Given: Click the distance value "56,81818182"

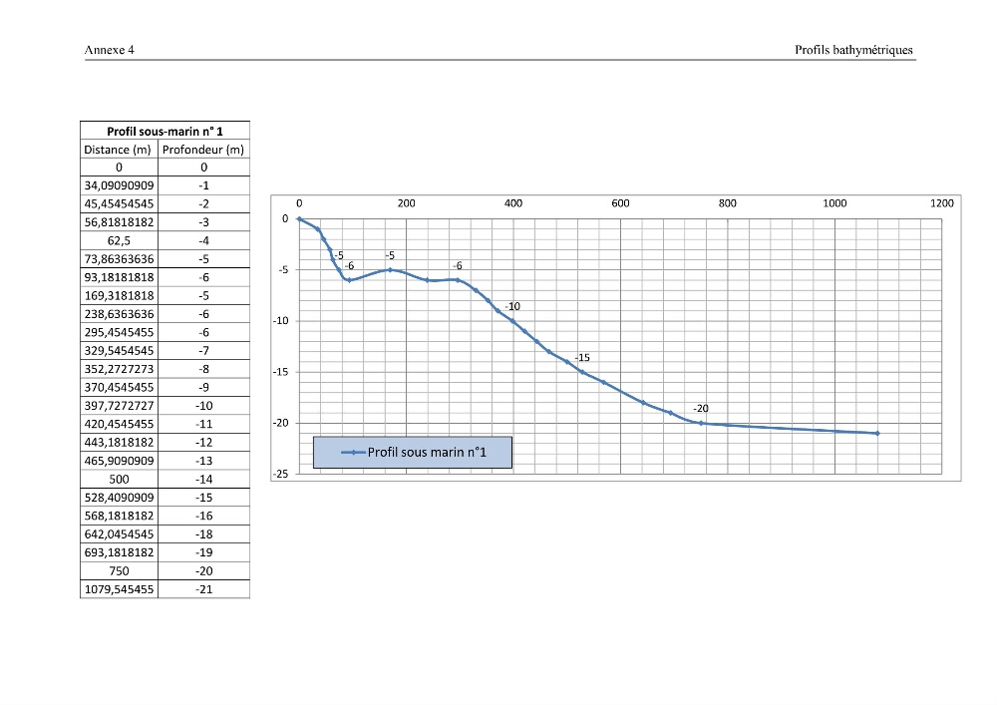Looking at the screenshot, I should tap(119, 222).
